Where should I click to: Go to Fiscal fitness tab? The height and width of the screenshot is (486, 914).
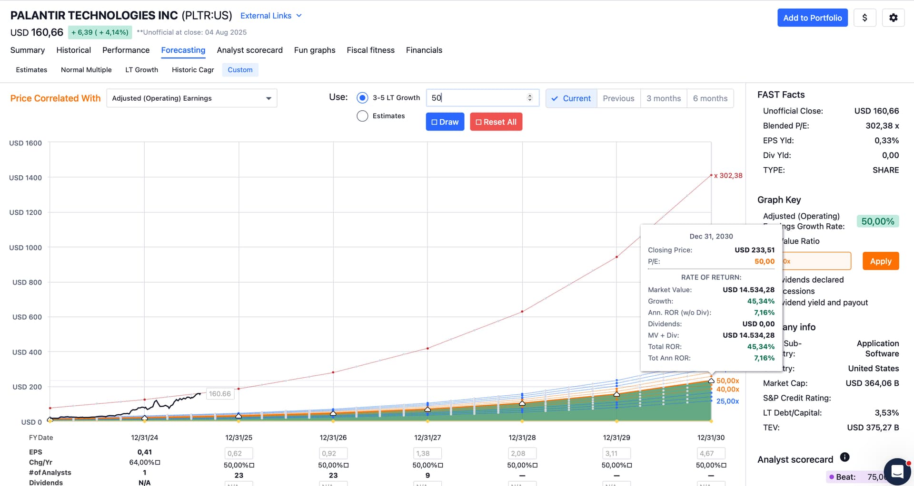(x=370, y=50)
